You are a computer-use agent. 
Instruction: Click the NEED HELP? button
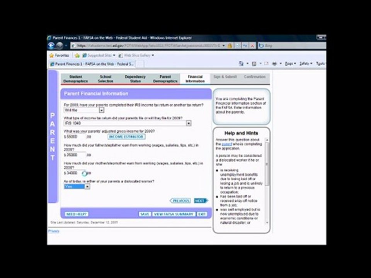(77, 214)
